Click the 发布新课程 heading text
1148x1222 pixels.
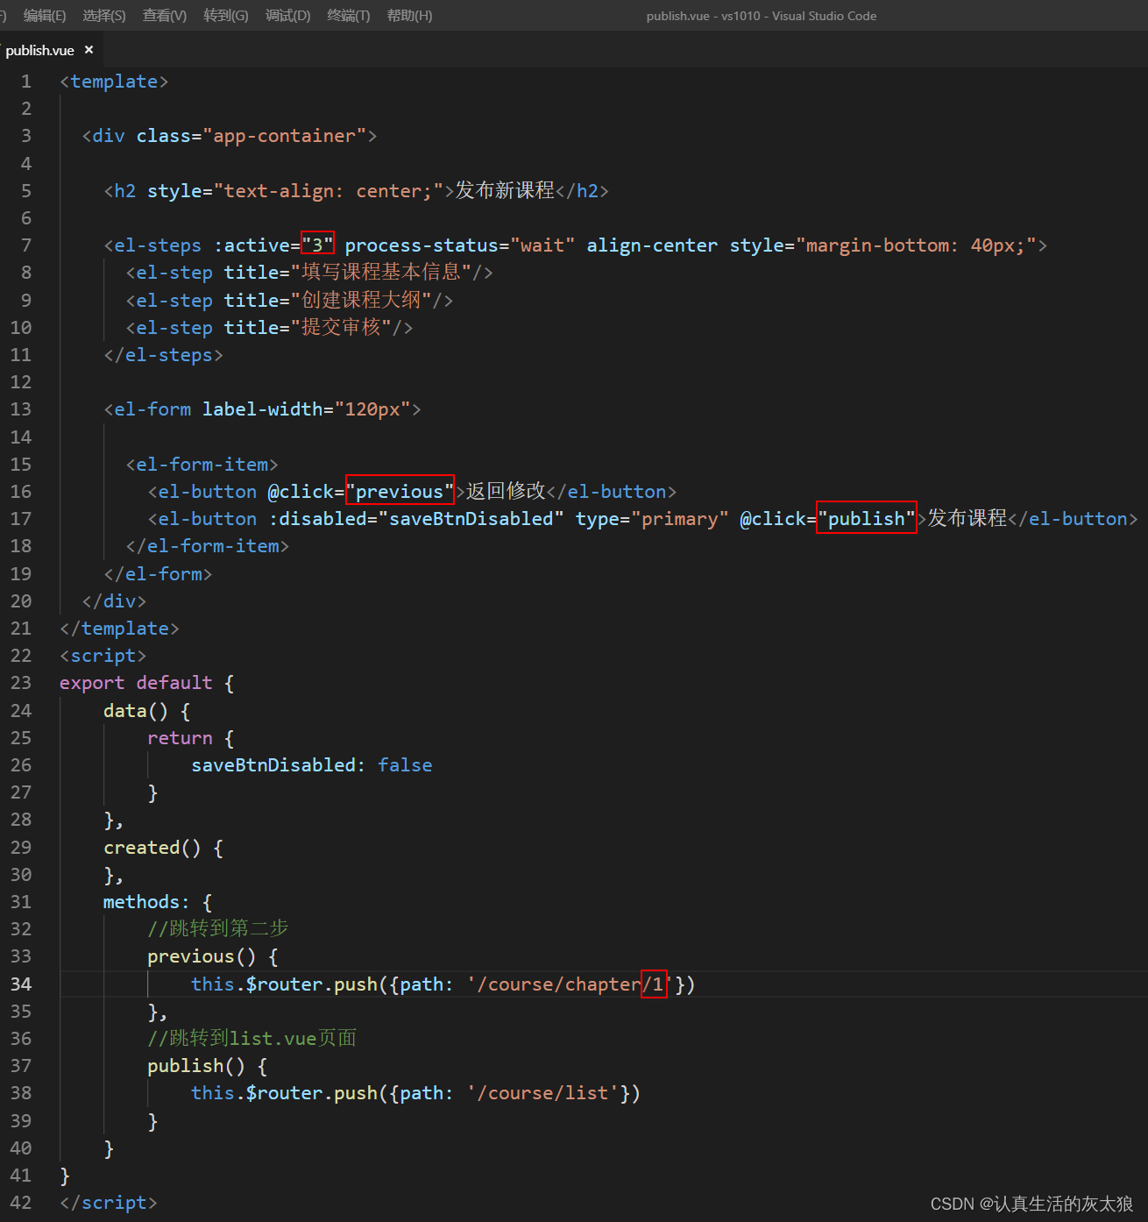coord(505,190)
